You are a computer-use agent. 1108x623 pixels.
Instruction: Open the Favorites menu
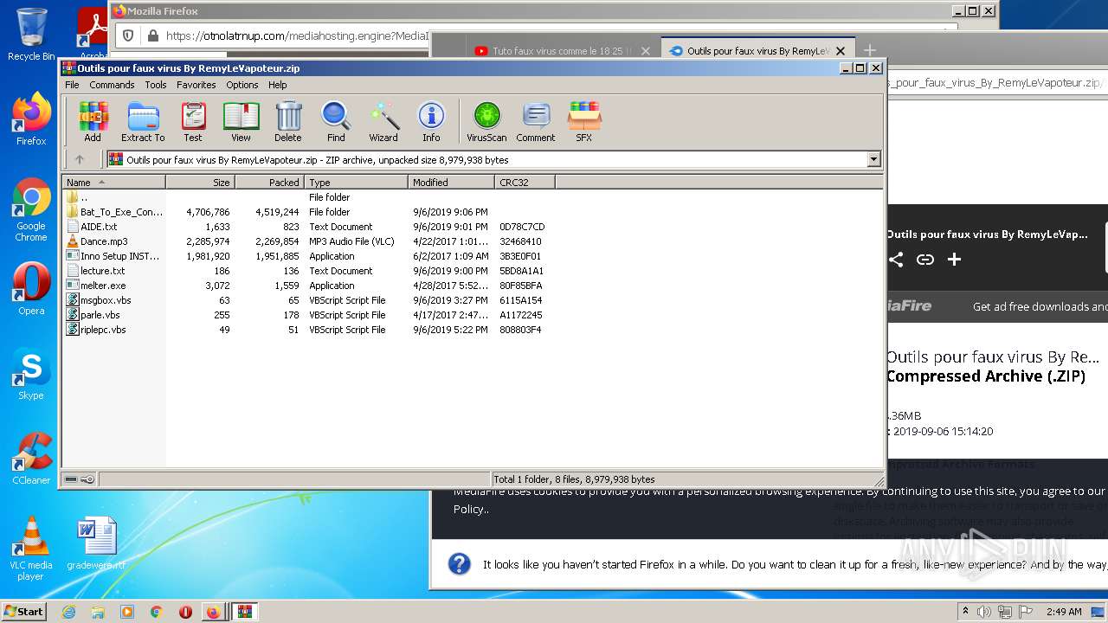tap(196, 85)
